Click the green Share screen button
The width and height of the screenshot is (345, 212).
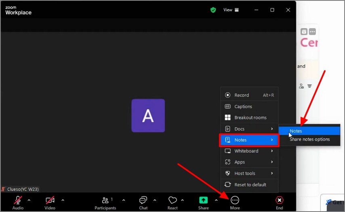coord(203,203)
